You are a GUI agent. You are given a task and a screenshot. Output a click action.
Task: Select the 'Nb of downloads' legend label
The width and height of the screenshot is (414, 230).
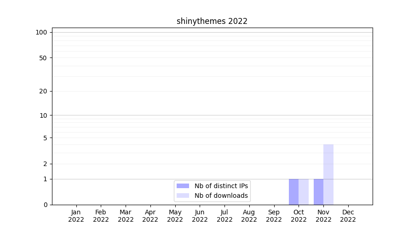(221, 195)
